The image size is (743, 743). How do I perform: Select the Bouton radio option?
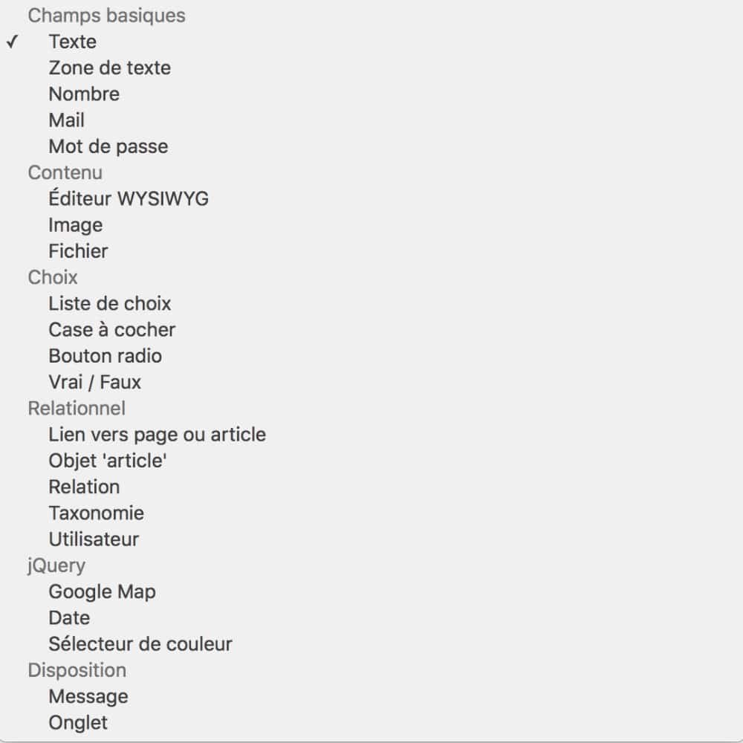point(105,357)
